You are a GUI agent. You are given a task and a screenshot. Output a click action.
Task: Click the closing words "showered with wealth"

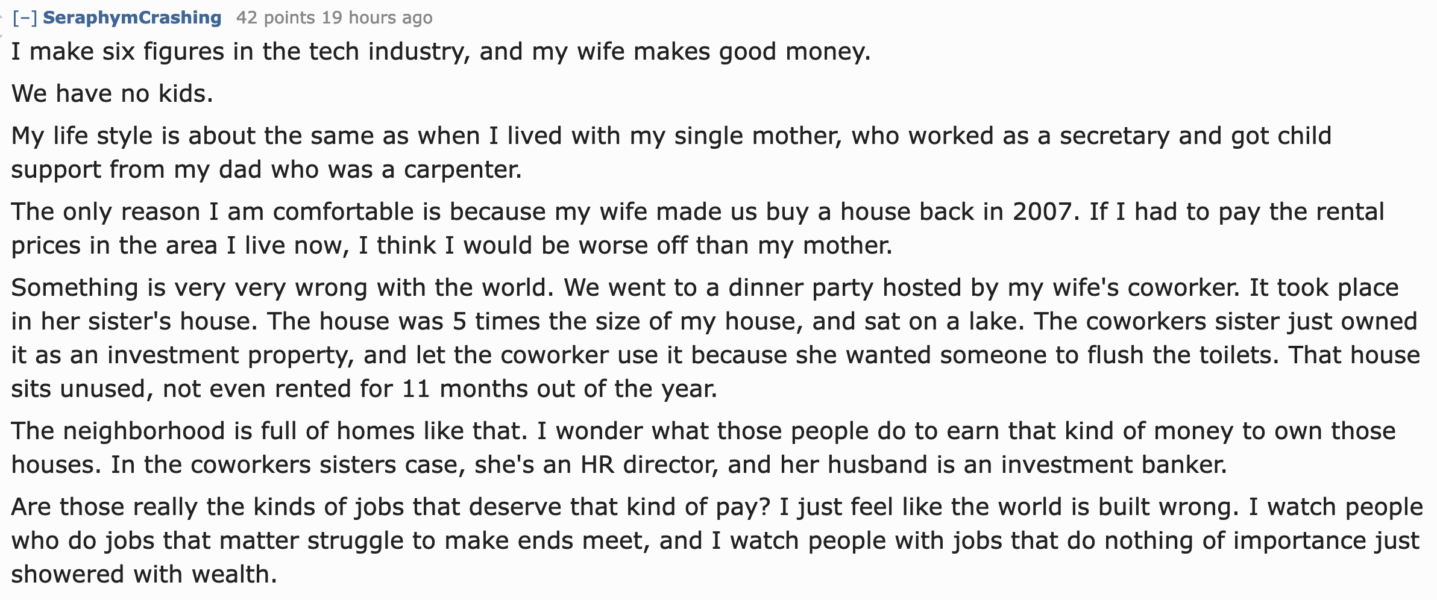(143, 575)
